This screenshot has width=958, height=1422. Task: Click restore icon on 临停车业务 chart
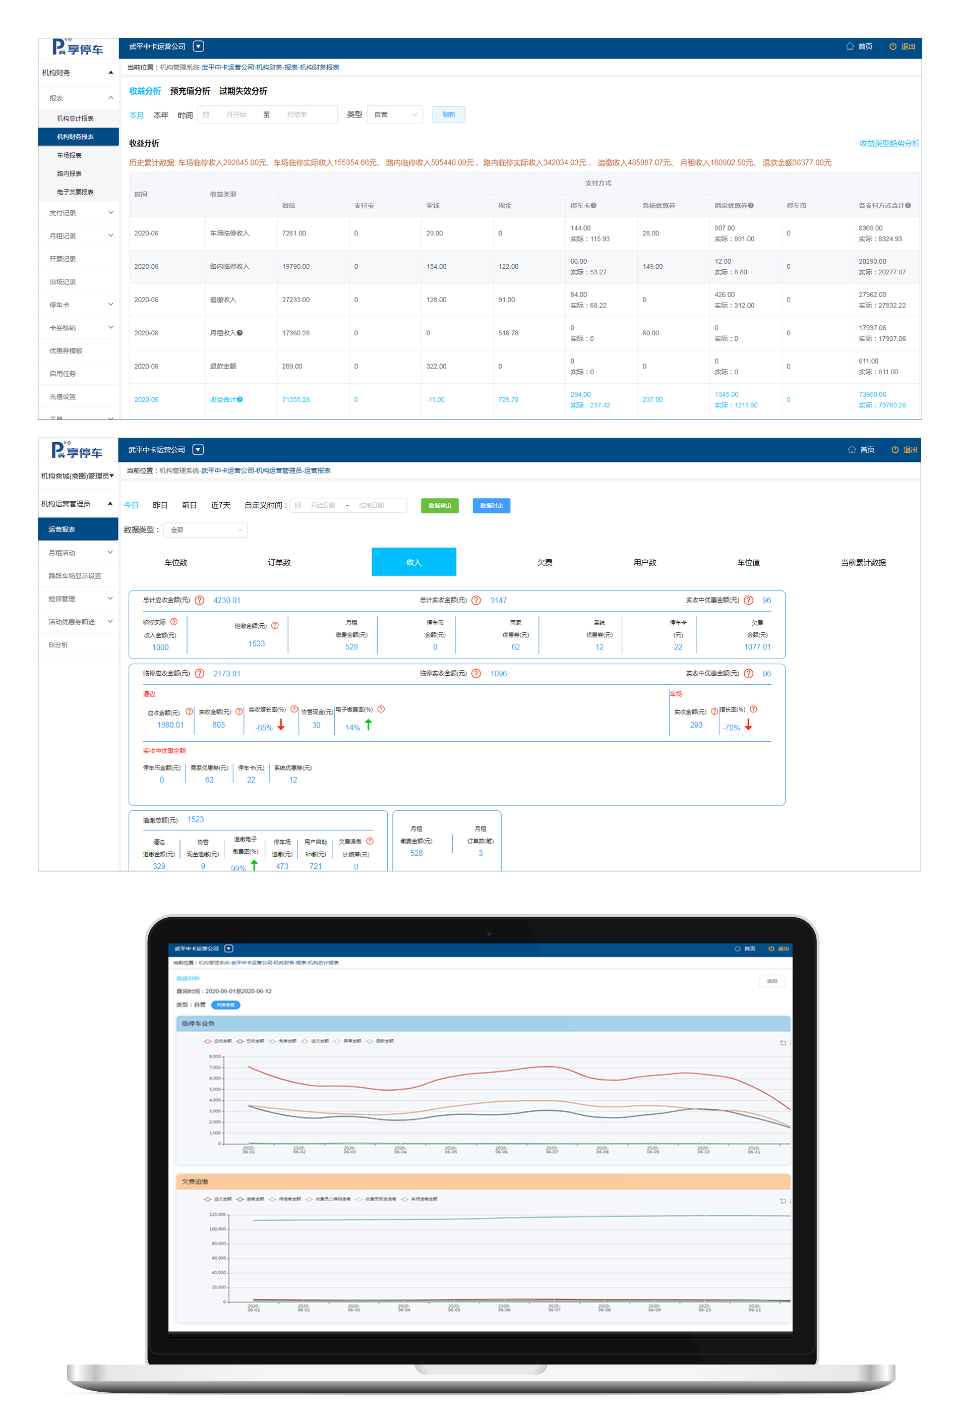tap(783, 1042)
